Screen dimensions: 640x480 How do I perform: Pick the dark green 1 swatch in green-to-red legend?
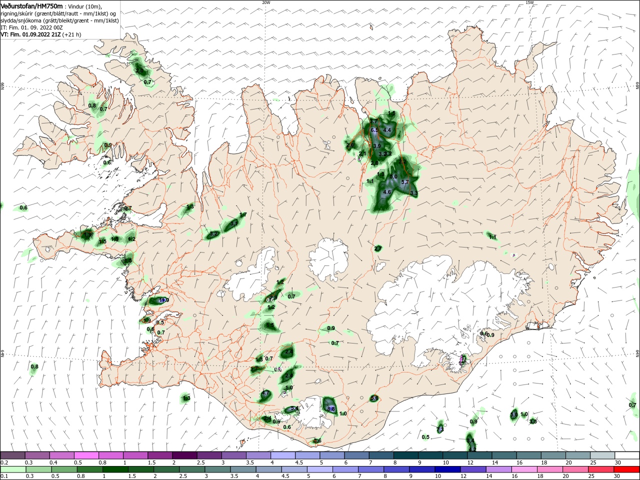click(115, 469)
